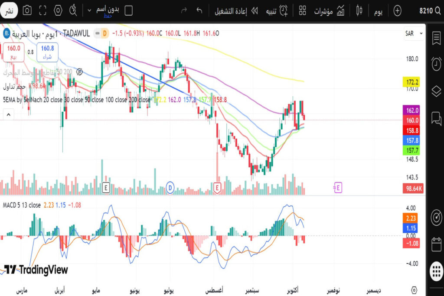Take a chart snapshot with camera icon
Screen dimensions: 444x296
27,10
